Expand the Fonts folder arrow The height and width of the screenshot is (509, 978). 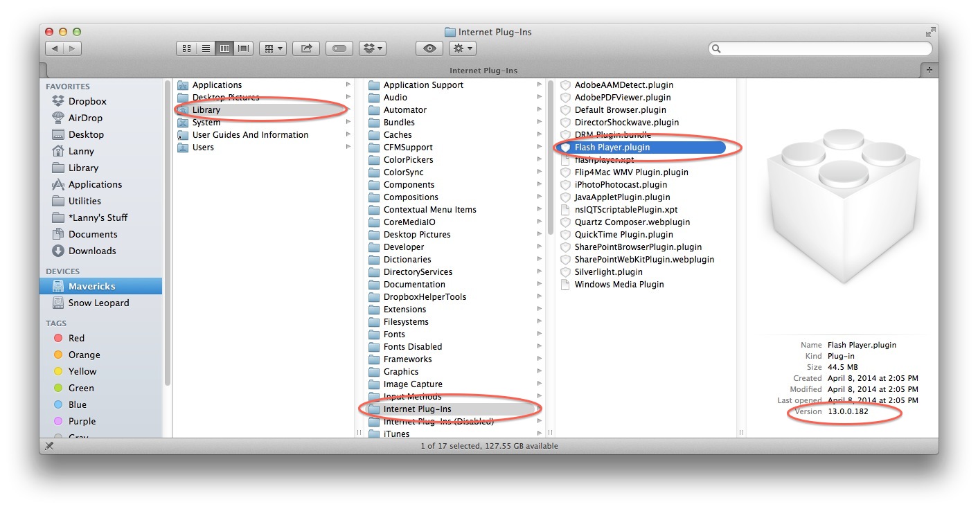539,334
